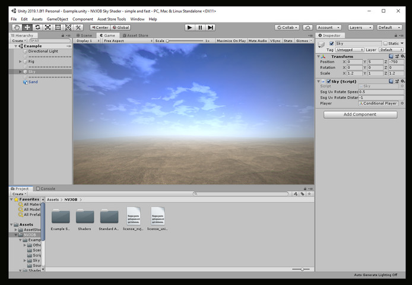Open the Cloud services button

tap(308, 27)
